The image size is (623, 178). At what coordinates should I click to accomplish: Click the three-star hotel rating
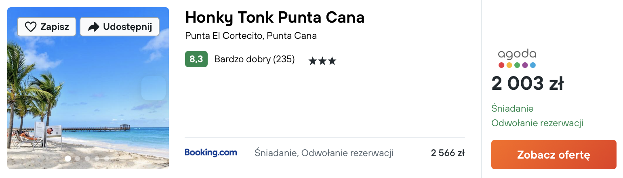tap(322, 61)
